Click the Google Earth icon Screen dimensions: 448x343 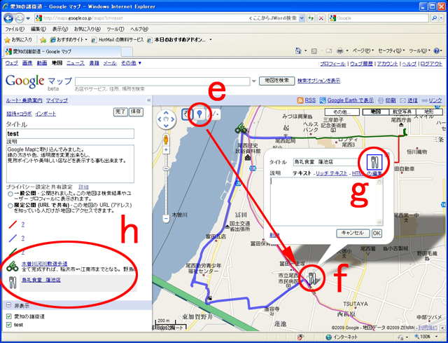(x=323, y=100)
